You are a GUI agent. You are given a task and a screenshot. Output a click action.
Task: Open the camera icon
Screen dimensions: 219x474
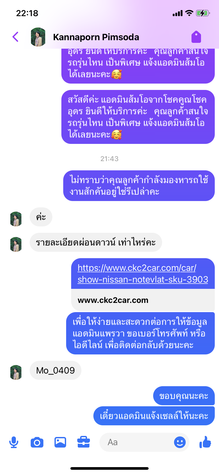tap(37, 442)
